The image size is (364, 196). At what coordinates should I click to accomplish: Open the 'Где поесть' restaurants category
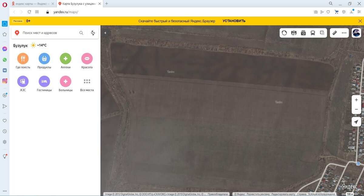click(x=23, y=61)
